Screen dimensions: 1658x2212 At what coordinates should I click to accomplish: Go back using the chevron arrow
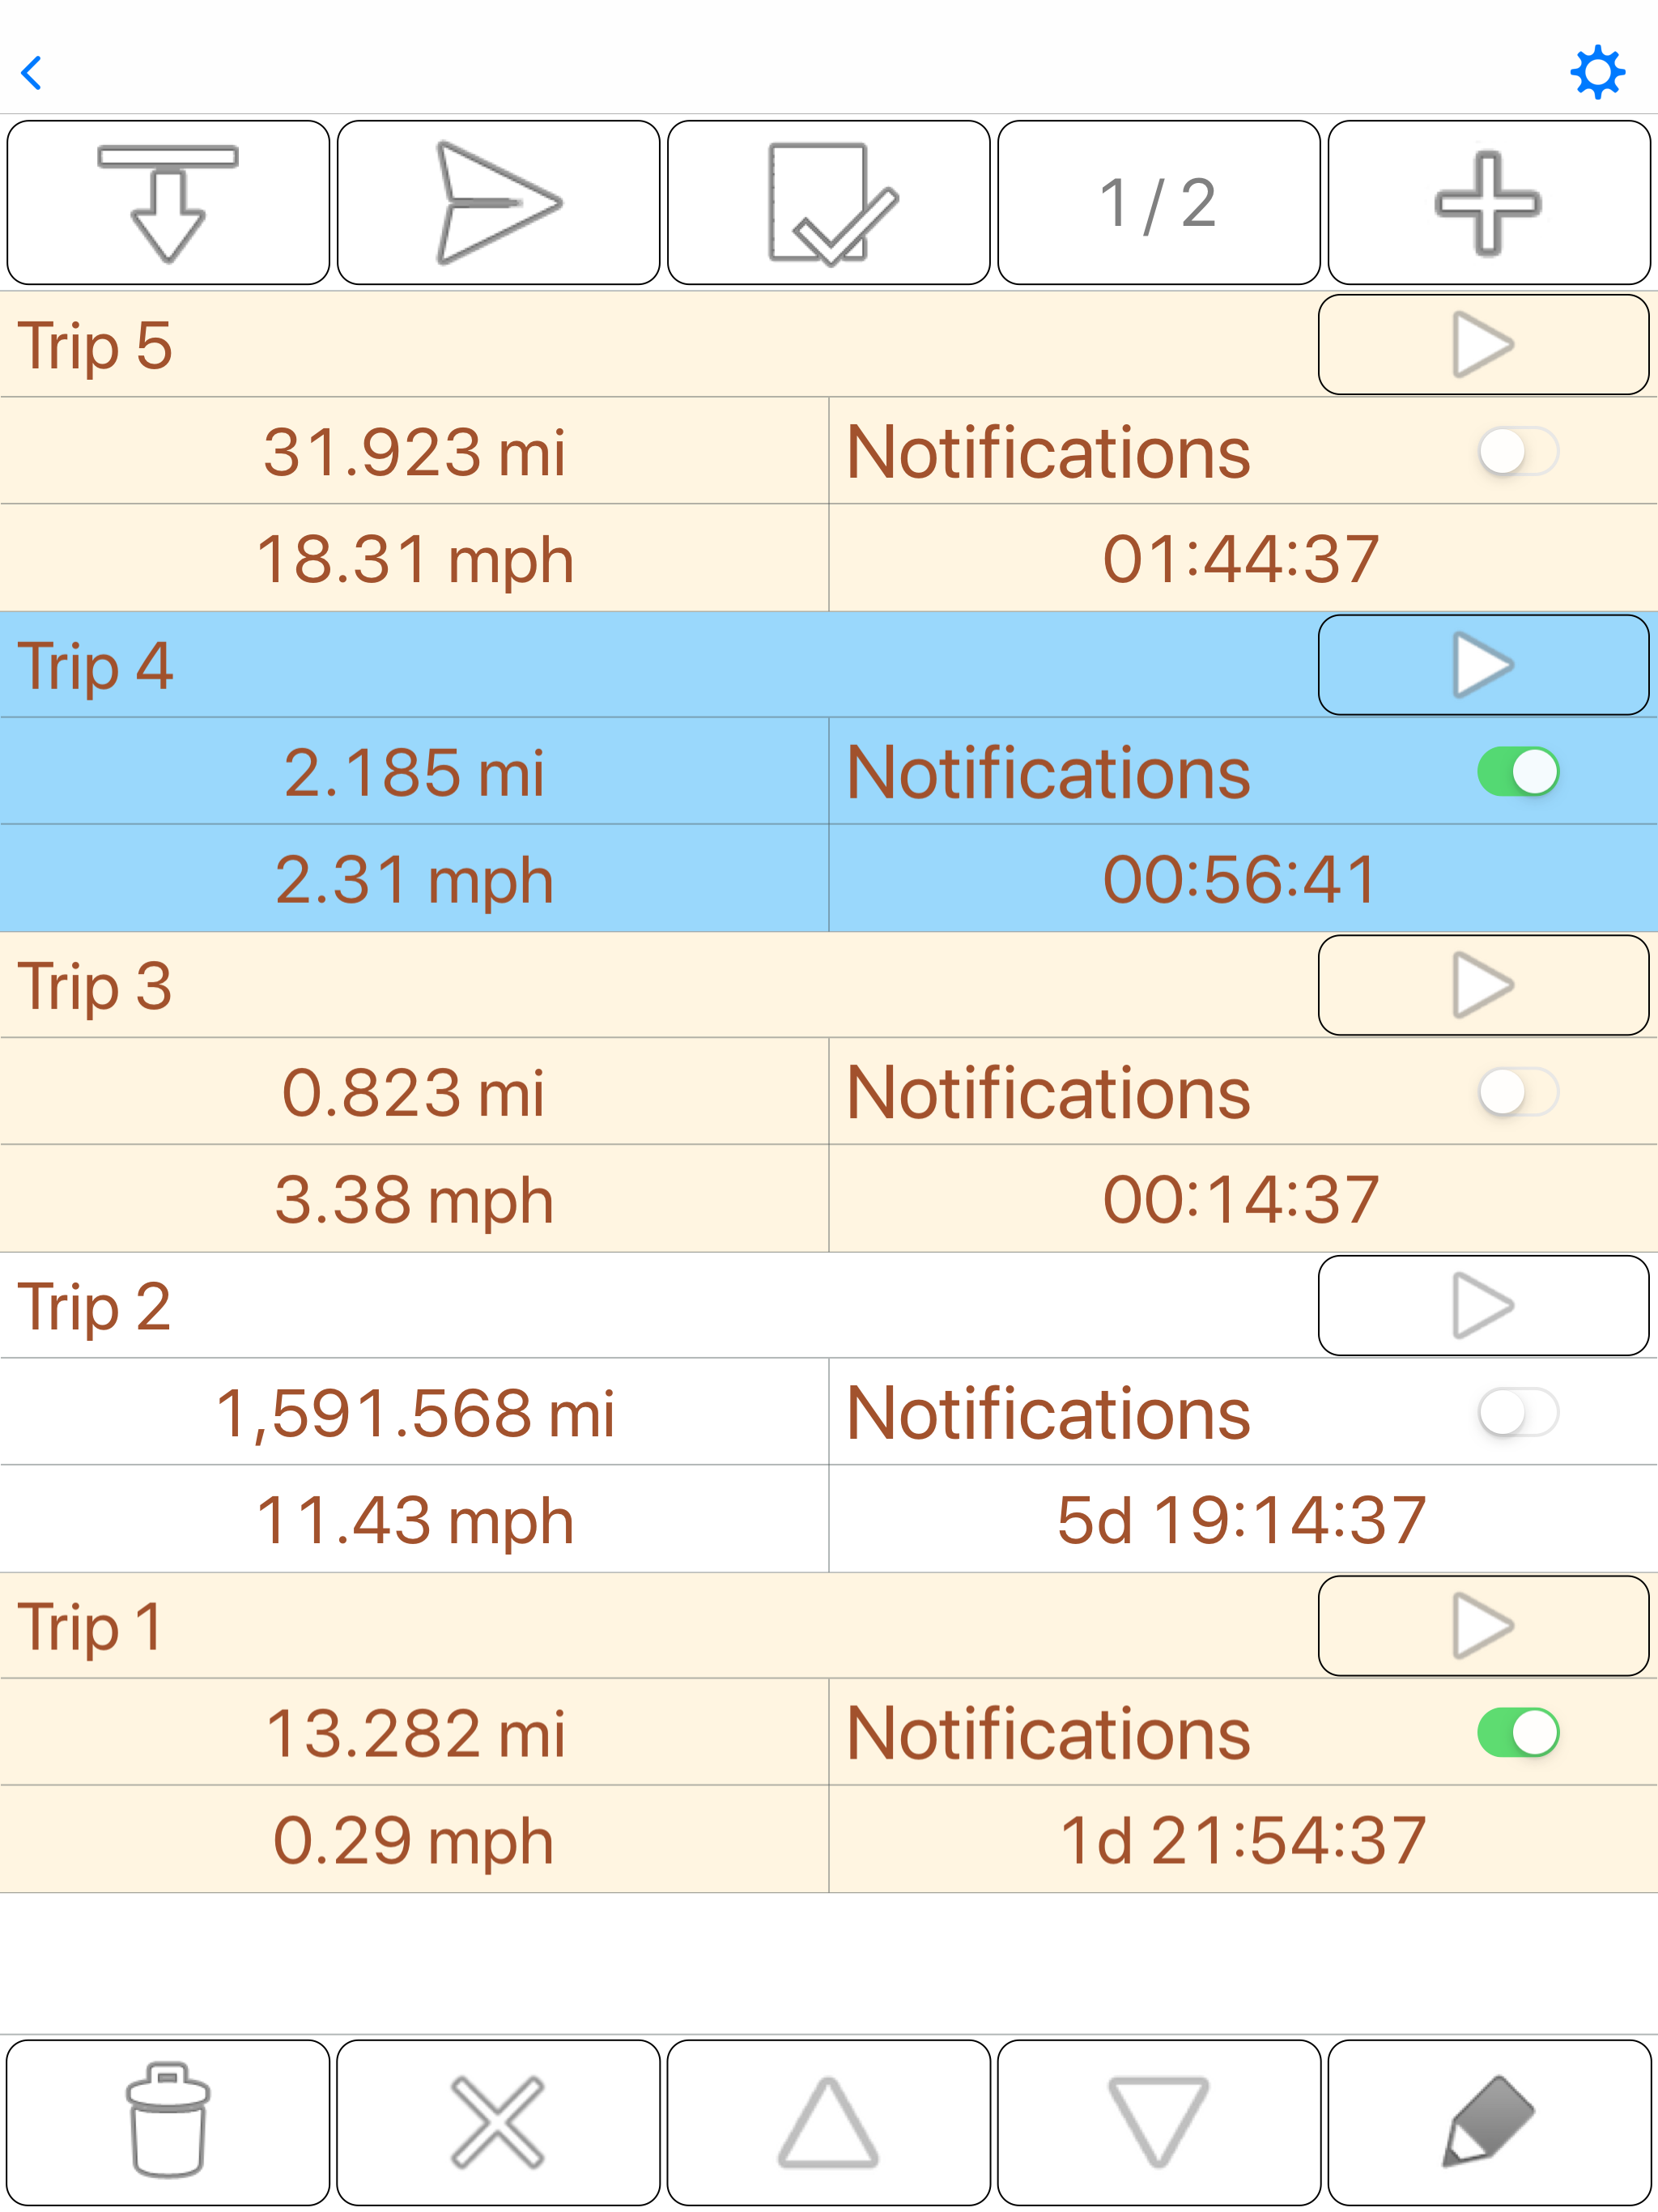pos(32,73)
